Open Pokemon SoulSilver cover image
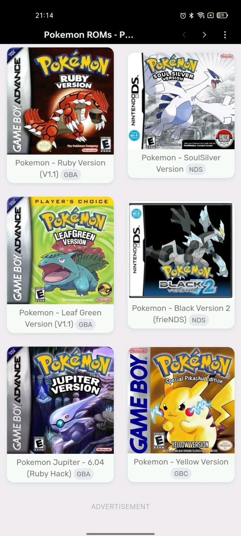Image resolution: width=241 pixels, height=536 pixels. pos(181,101)
